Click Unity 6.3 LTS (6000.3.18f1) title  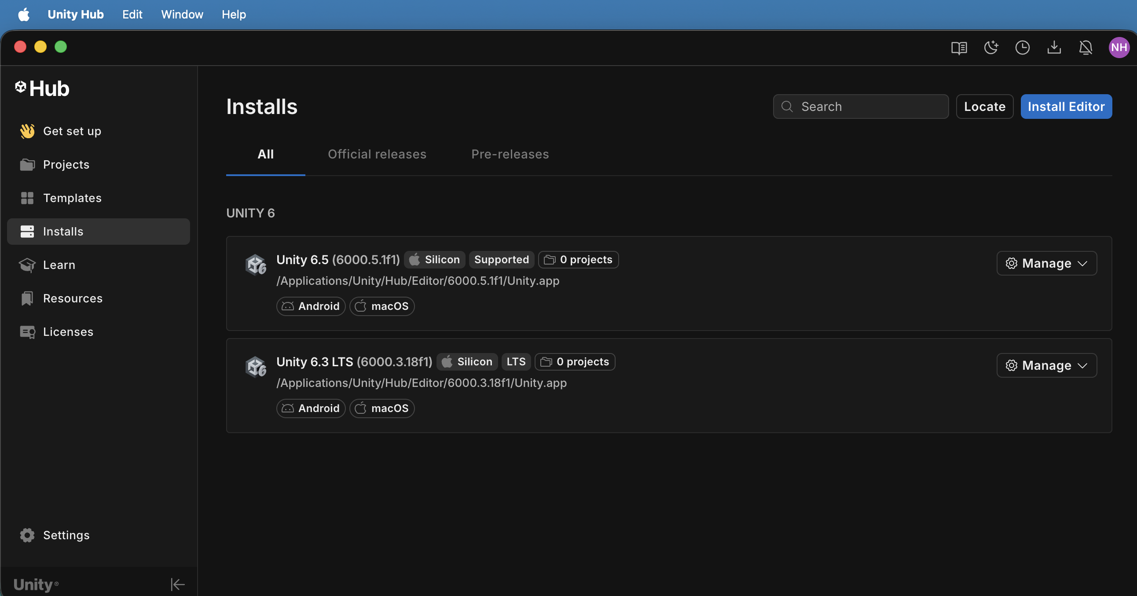tap(354, 361)
